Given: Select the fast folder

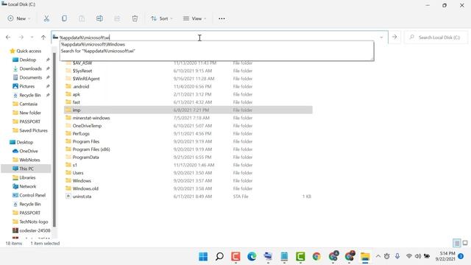Looking at the screenshot, I should click(77, 102).
